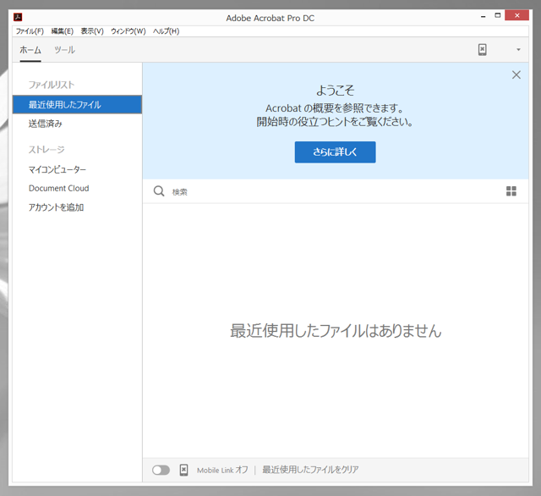Open the 編集(E) menu
The width and height of the screenshot is (541, 496).
click(63, 31)
